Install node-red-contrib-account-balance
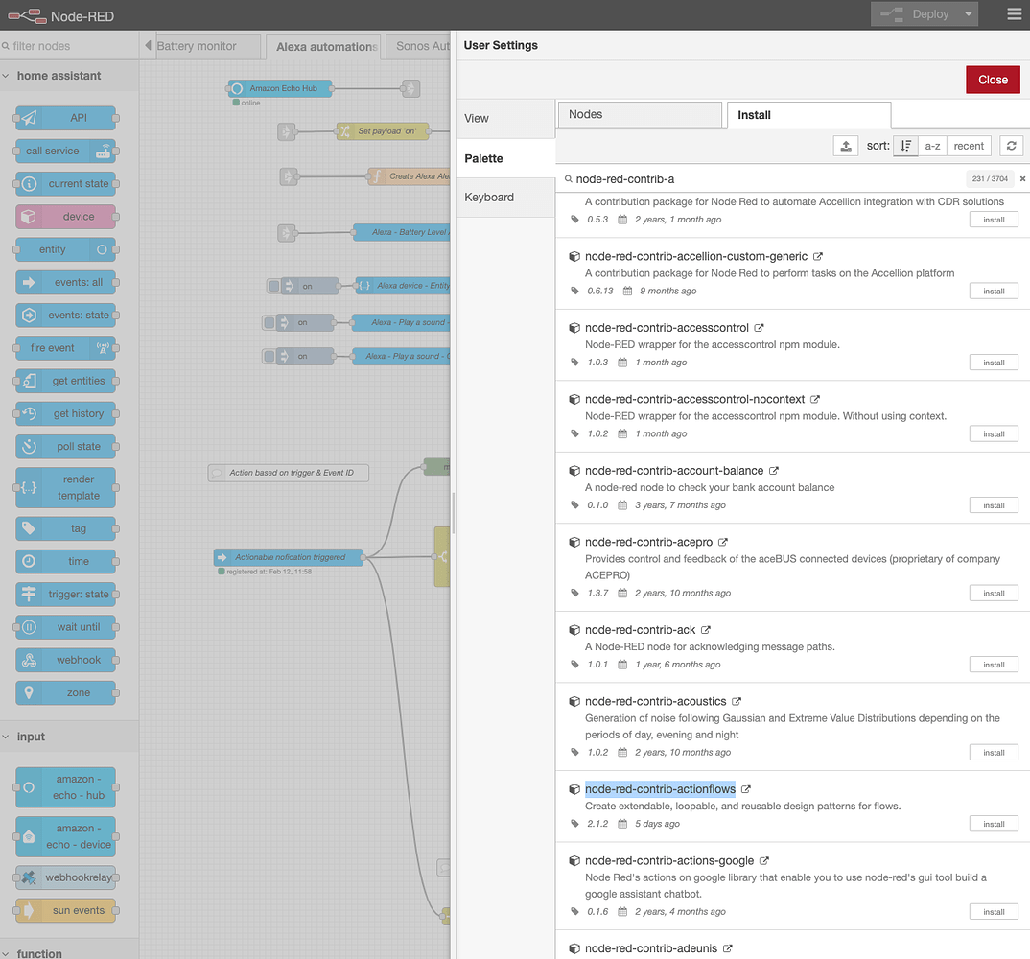Viewport: 1030px width, 959px height. tap(994, 505)
